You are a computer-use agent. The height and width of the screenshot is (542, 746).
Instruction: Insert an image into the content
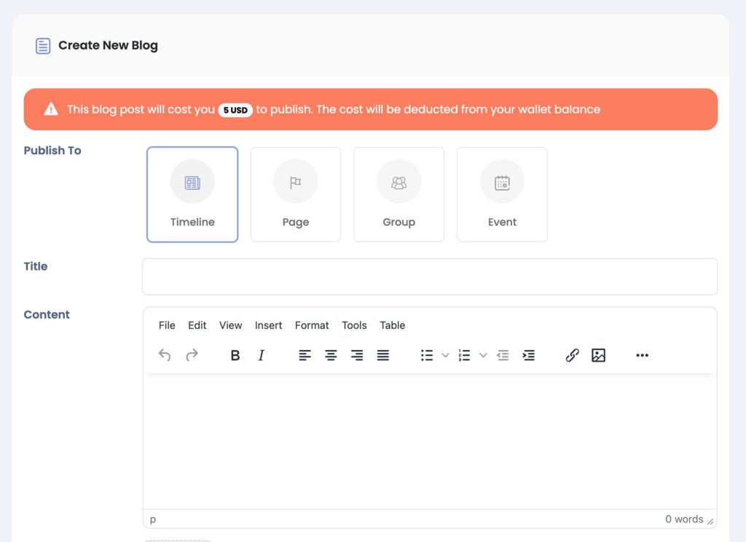(x=598, y=355)
